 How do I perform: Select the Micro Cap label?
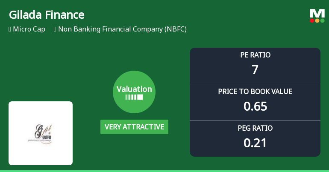[x=29, y=29]
